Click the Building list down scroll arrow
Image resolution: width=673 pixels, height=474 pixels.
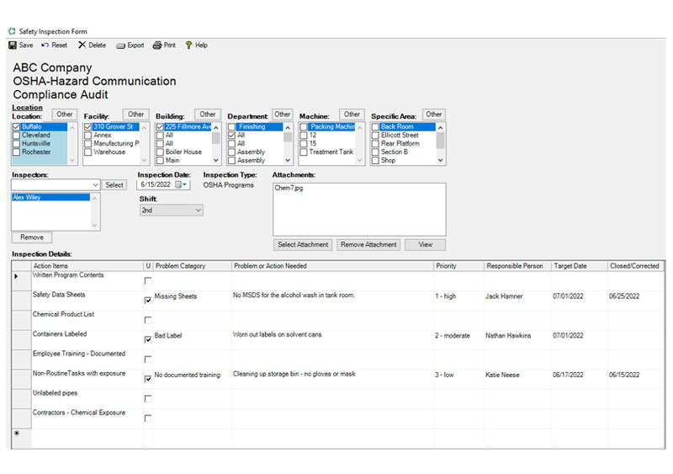(216, 160)
